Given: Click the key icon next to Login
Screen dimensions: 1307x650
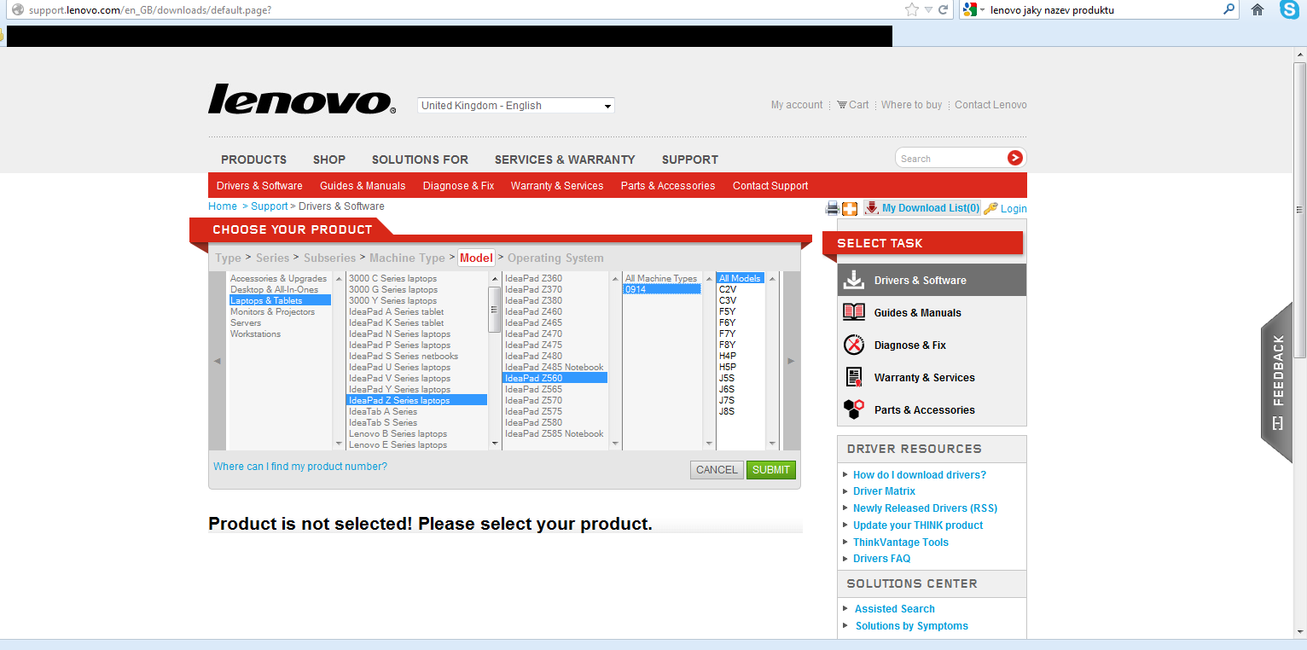Looking at the screenshot, I should click(990, 208).
